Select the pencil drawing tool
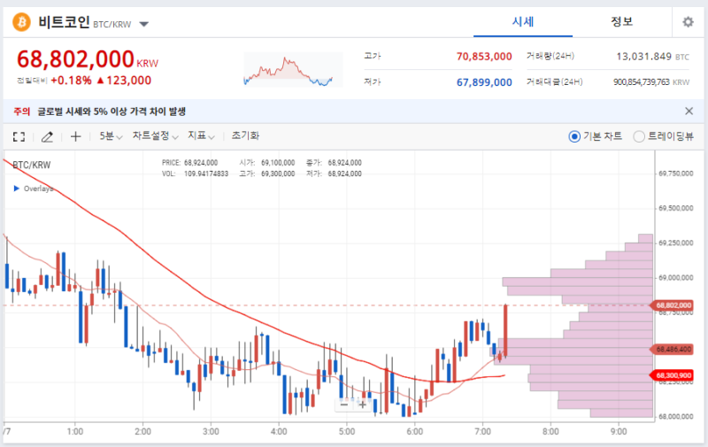This screenshot has height=447, width=708. coord(47,136)
